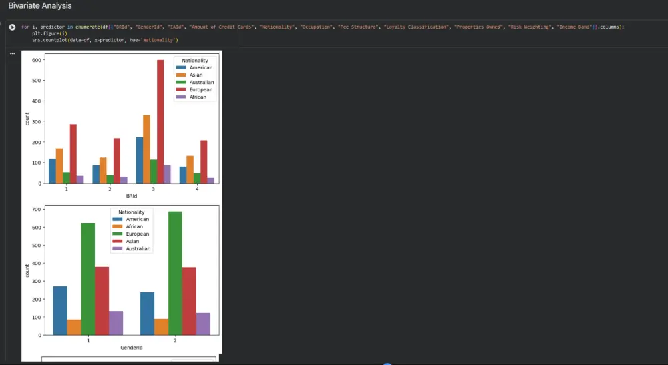Click "Amount of Credit Cards" in the code
668x365 pixels.
click(222, 27)
